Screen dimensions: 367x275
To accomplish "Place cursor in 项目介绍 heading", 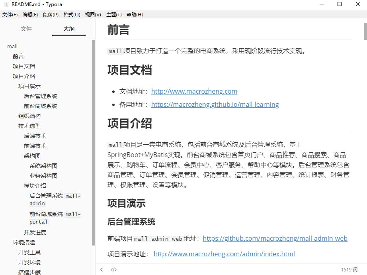I will 130,123.
